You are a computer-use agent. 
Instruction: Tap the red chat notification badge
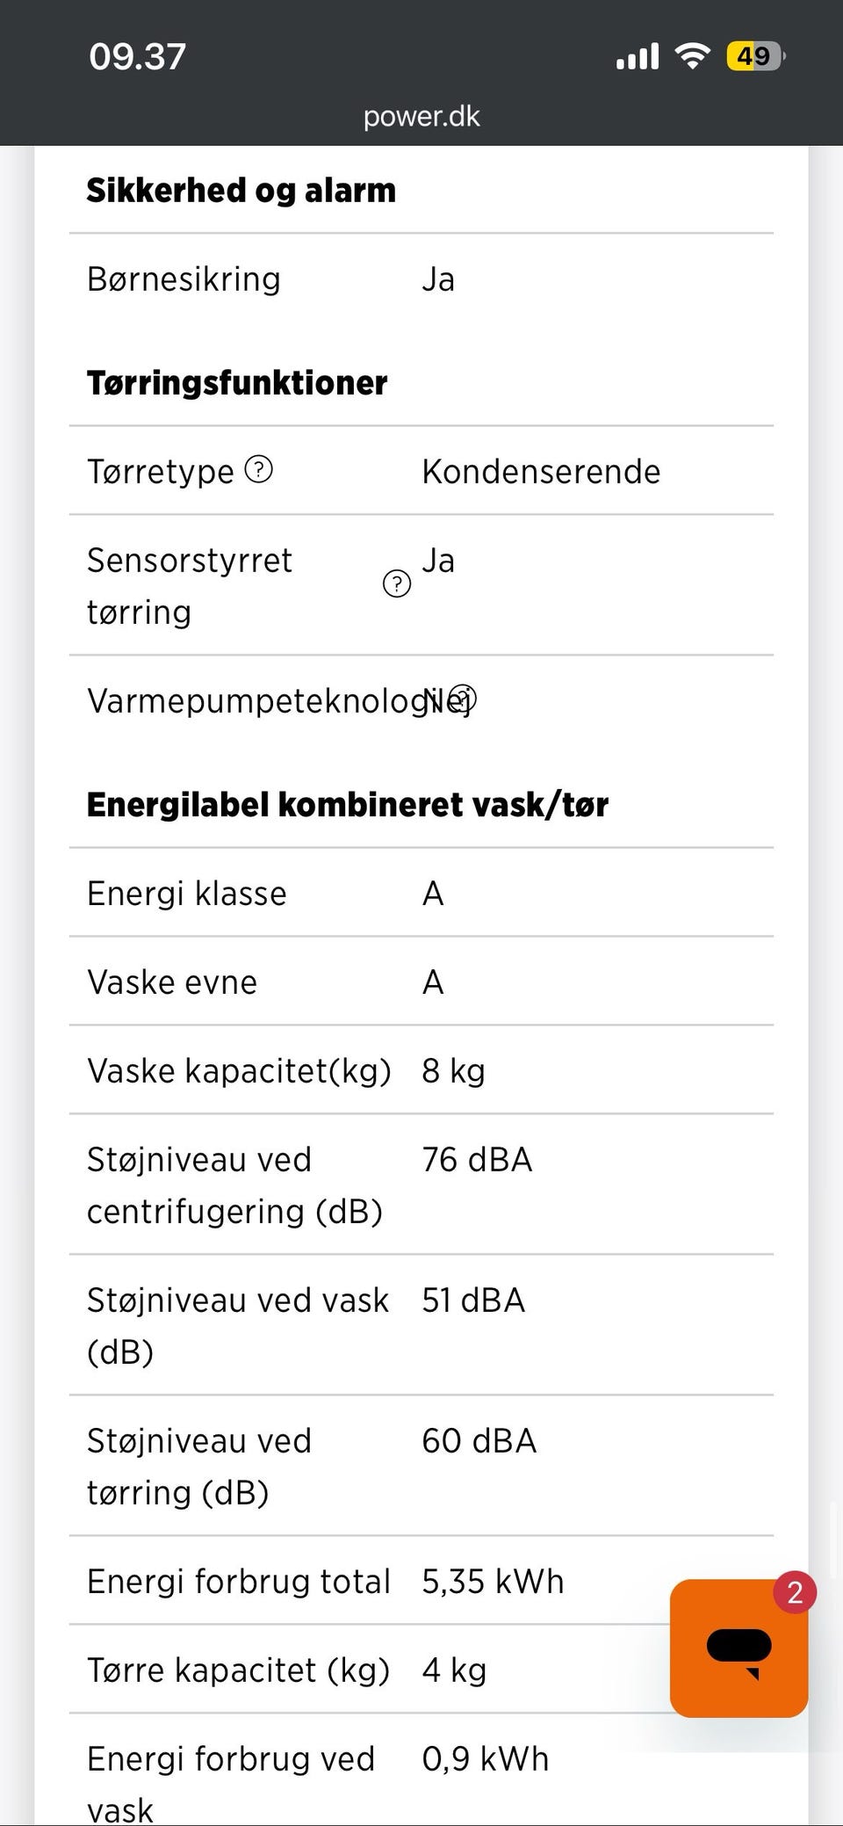pyautogui.click(x=795, y=1591)
